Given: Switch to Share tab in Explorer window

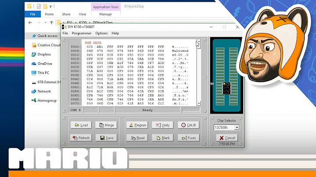Looking at the screenshot, I should coord(66,14).
